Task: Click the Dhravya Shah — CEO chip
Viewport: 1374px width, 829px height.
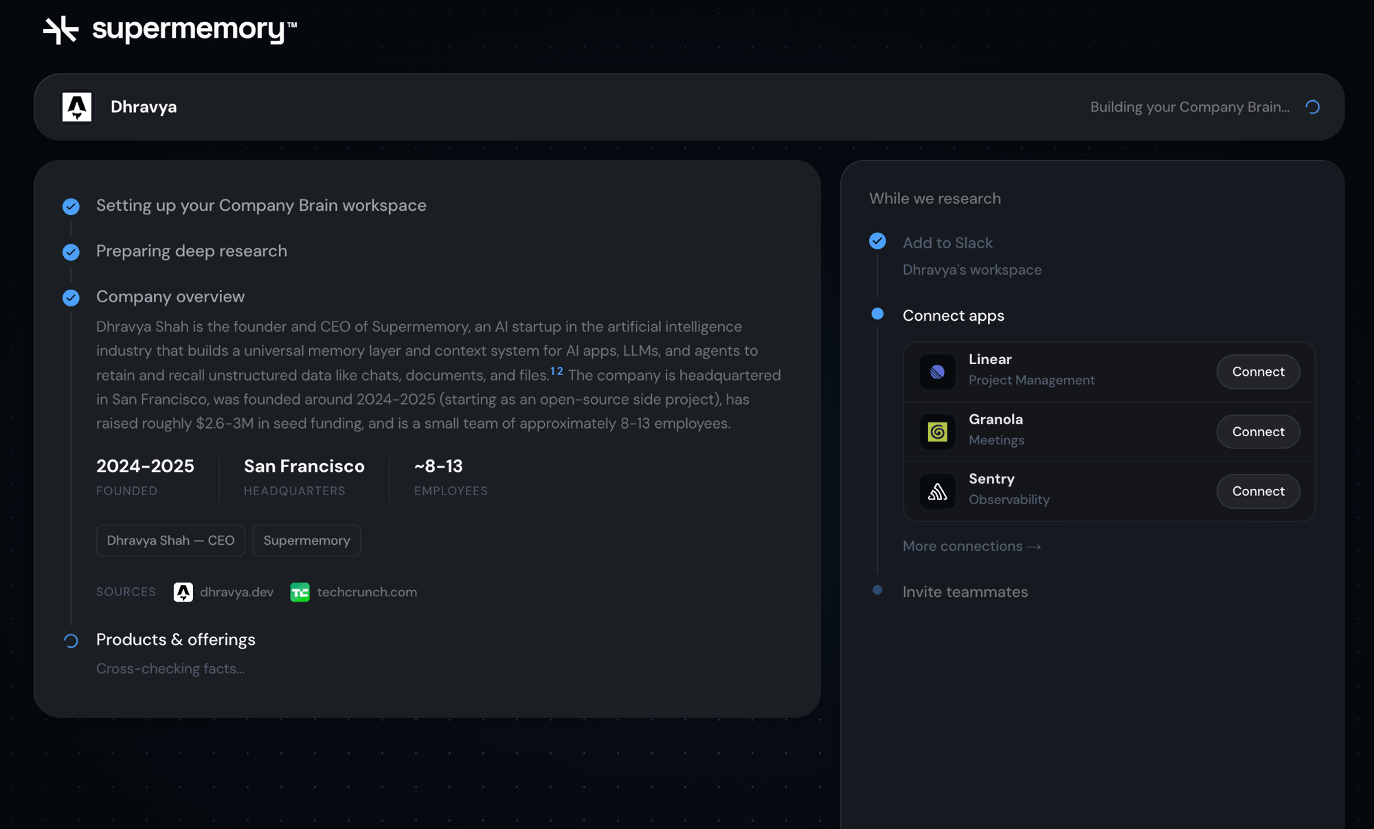Action: 170,541
